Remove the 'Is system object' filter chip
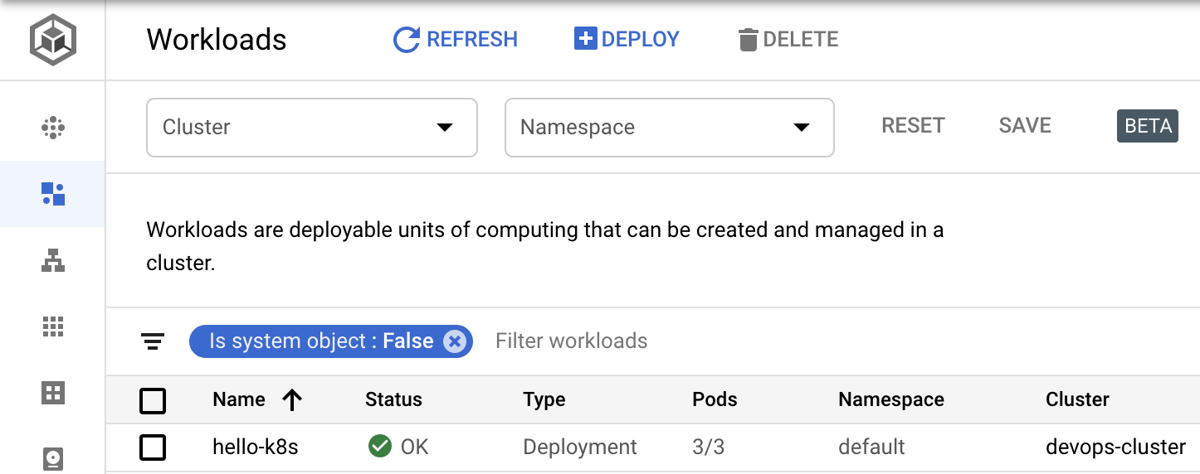 point(454,341)
